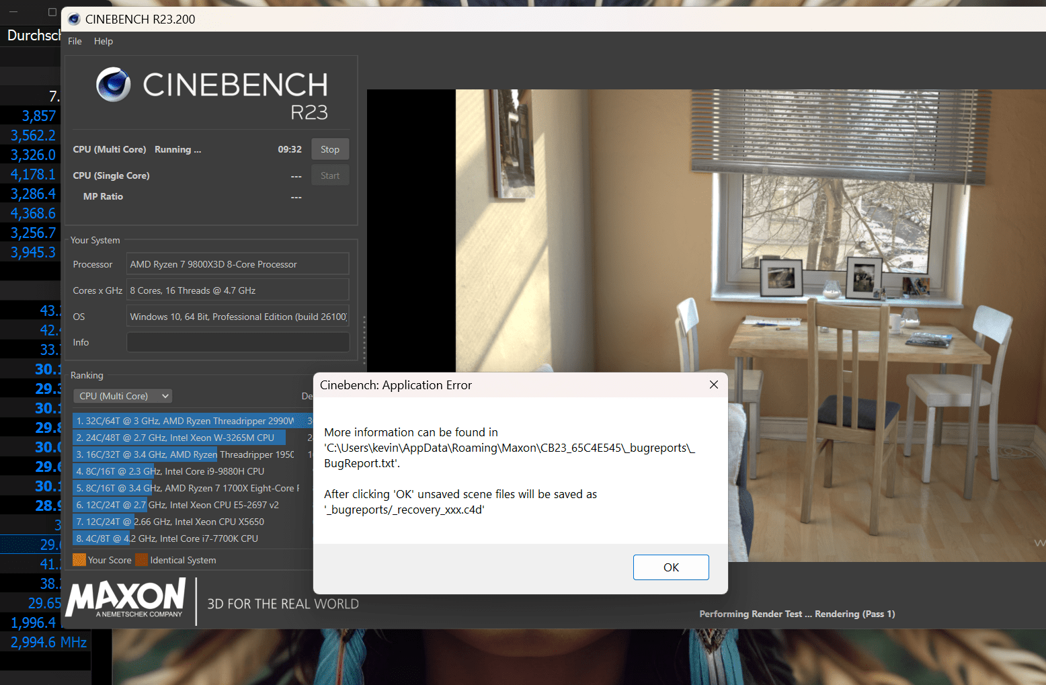The image size is (1046, 685).
Task: Click the 1,996.4 value in background window
Action: click(x=33, y=622)
